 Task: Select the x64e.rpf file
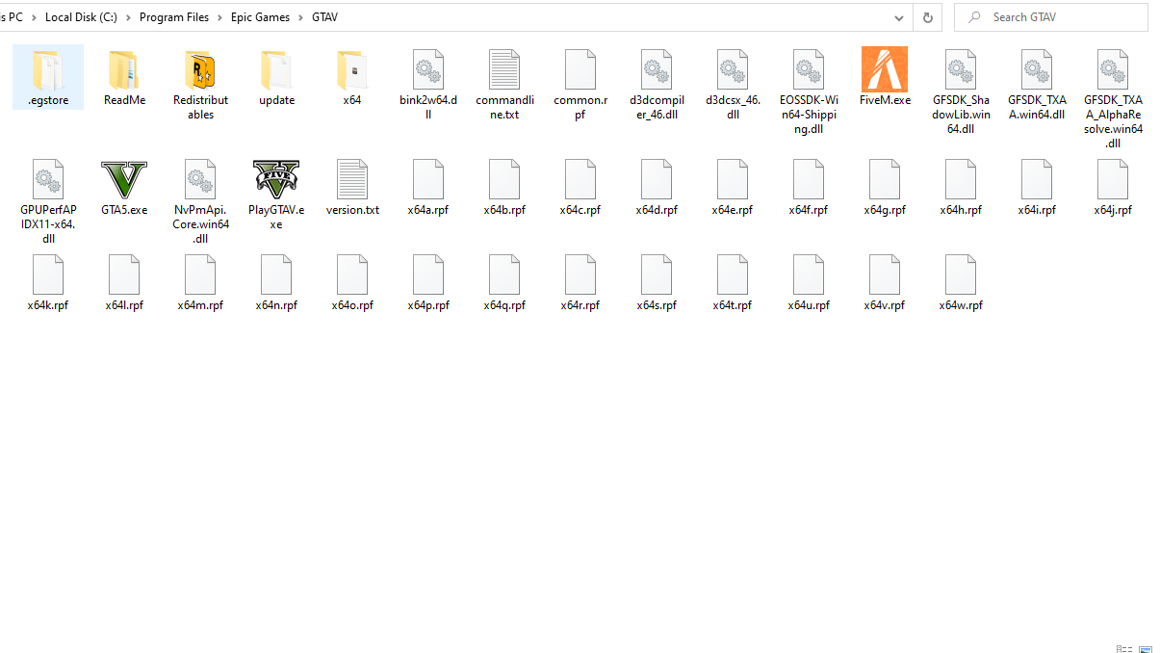point(733,187)
